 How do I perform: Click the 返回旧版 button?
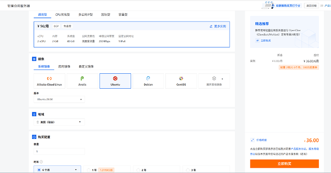tap(311, 6)
